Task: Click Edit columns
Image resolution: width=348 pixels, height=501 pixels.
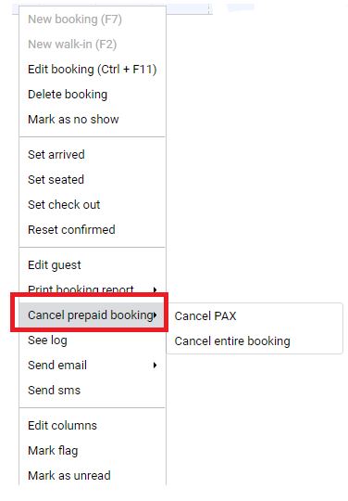Action: (93, 426)
